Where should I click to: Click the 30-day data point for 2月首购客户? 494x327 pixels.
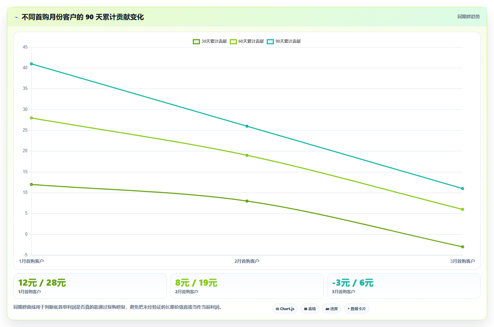247,201
